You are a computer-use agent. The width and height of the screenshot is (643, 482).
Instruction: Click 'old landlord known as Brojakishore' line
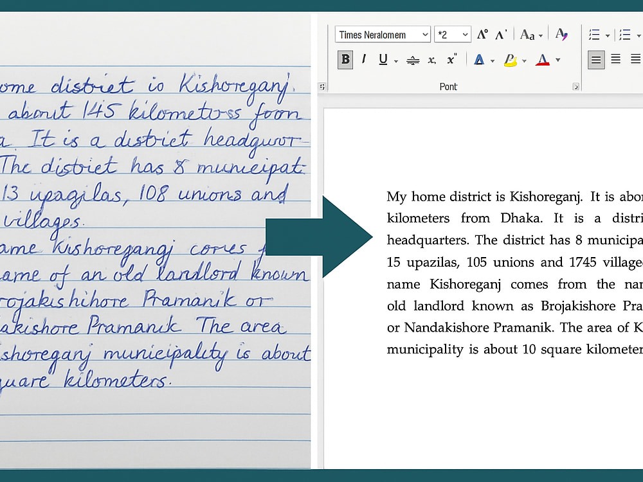pos(514,306)
